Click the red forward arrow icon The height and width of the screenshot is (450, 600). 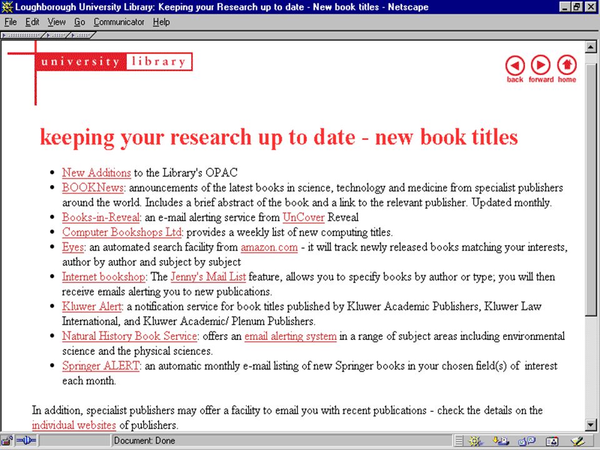click(540, 66)
